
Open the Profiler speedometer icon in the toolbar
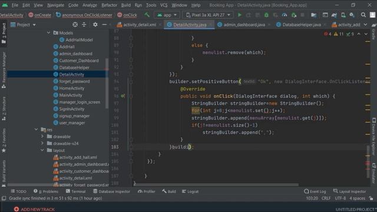[285, 15]
